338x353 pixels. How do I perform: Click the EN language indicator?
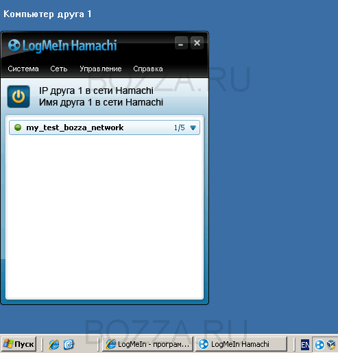pyautogui.click(x=305, y=345)
